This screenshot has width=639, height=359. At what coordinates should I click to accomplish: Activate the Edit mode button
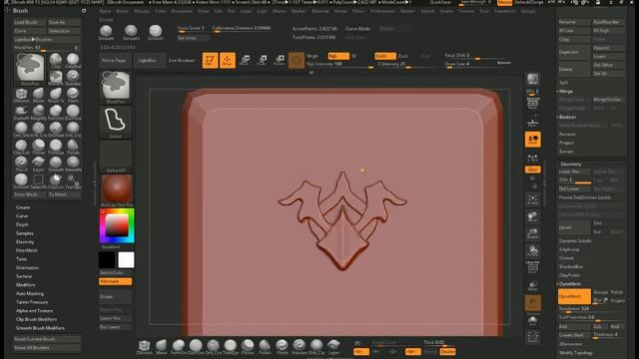[210, 60]
